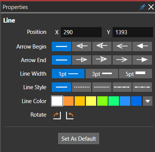Click the Position X input field
Screen dimensions: 155x152
tap(81, 32)
